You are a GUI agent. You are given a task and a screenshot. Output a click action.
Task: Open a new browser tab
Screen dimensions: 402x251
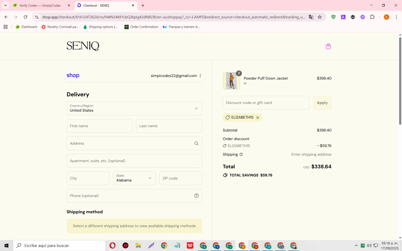143,5
